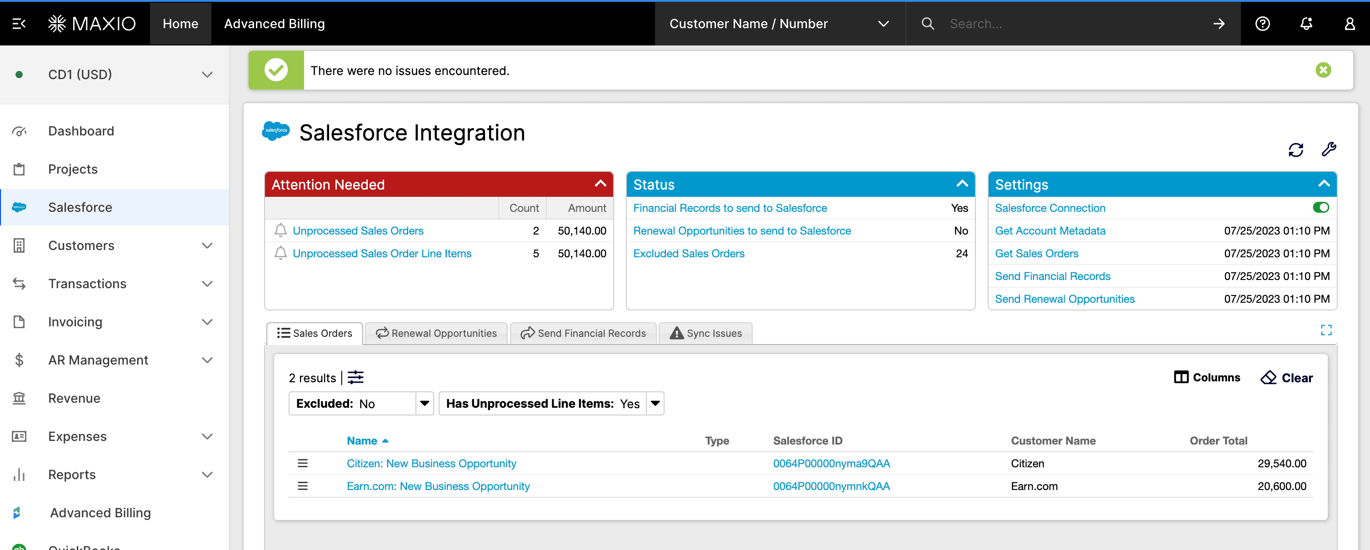Run Get Account Metadata
Screen dimensions: 1370x550
tap(1050, 231)
